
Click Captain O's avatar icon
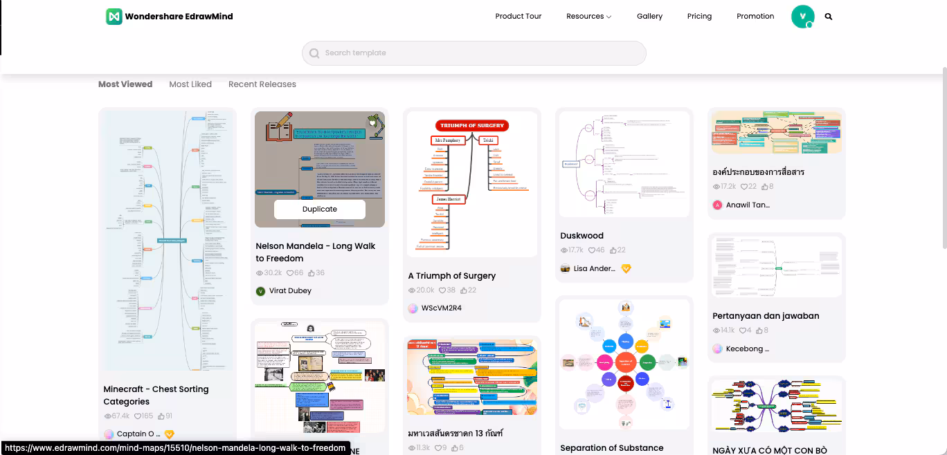tap(109, 434)
